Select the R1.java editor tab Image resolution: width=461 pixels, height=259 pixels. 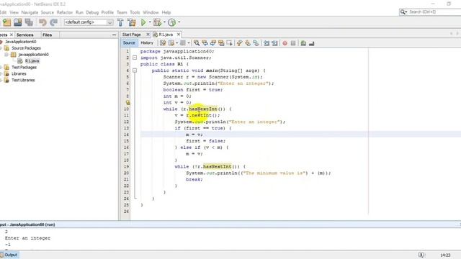166,35
